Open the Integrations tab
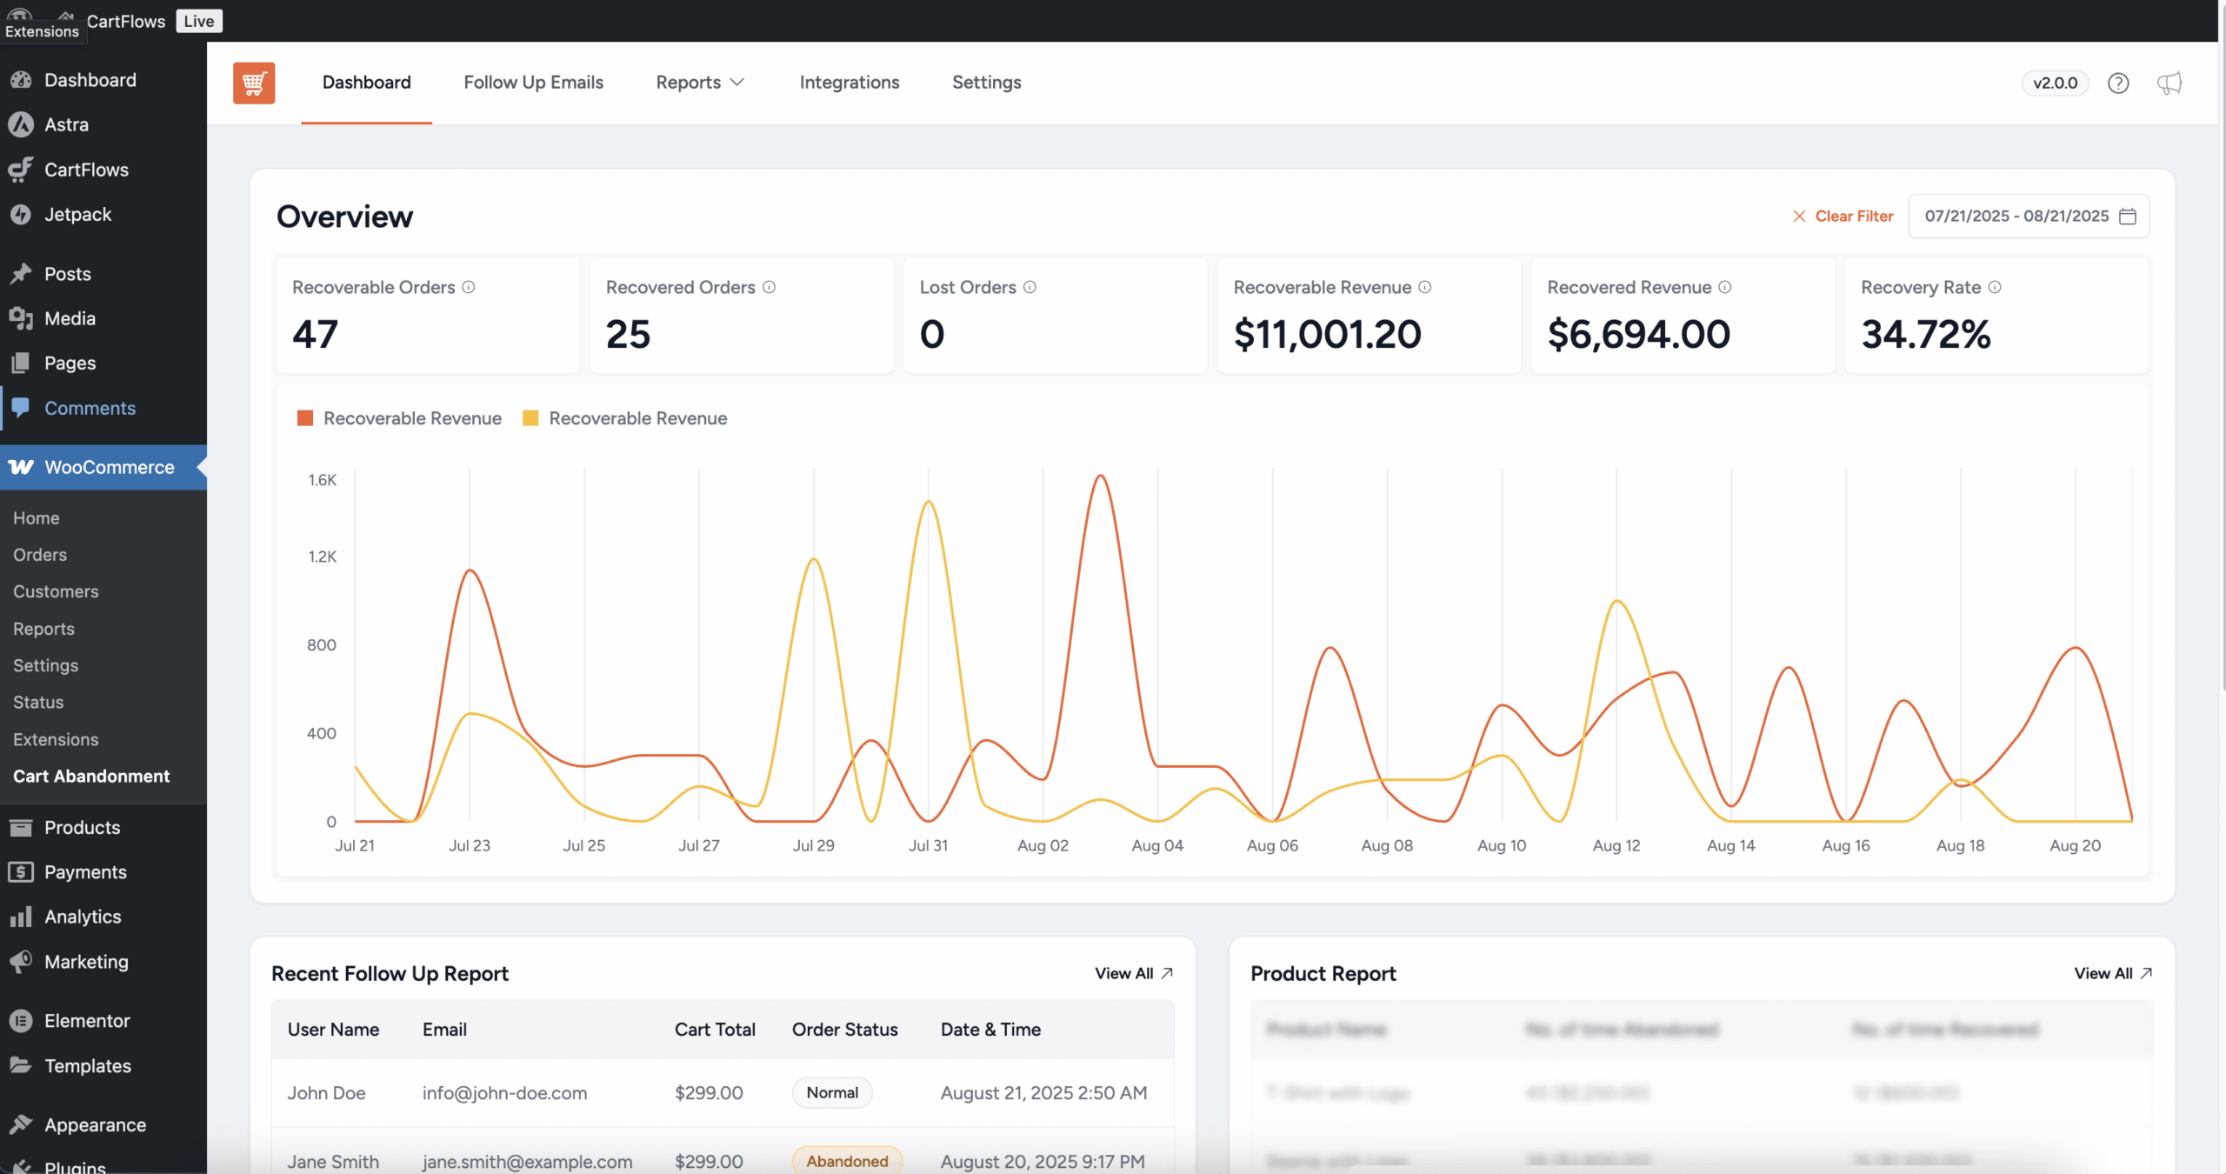The image size is (2226, 1174). point(849,83)
